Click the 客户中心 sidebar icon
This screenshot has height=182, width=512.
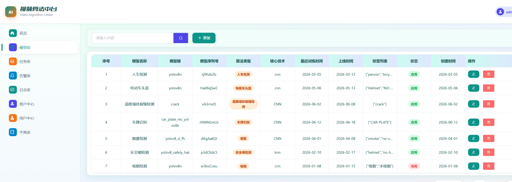pos(13,104)
